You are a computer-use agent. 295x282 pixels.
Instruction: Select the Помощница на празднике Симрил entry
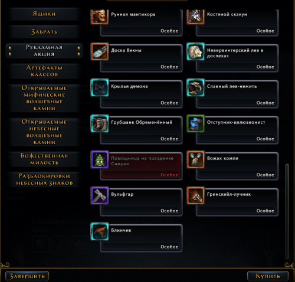pyautogui.click(x=137, y=165)
